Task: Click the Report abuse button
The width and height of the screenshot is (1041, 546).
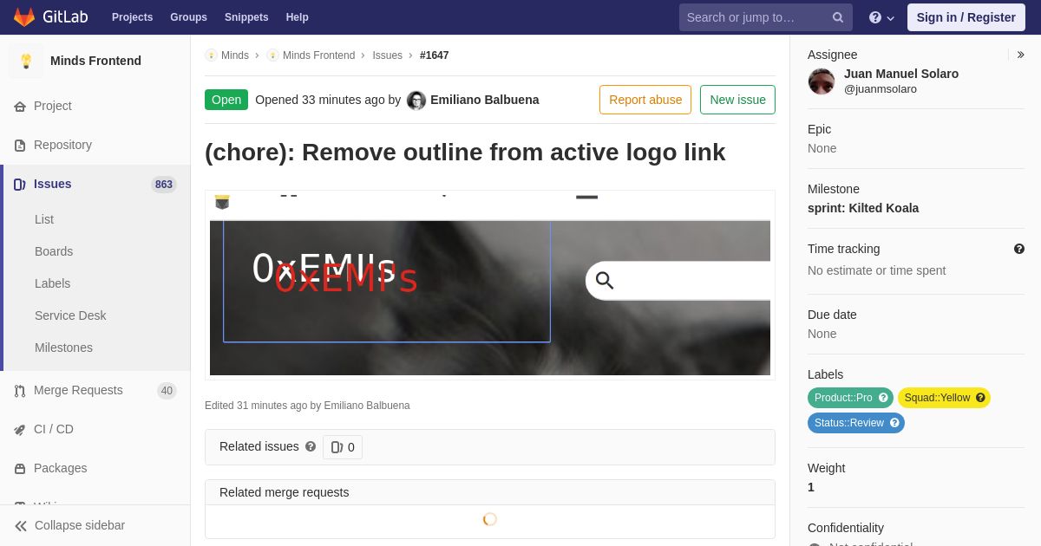Action: pos(645,100)
